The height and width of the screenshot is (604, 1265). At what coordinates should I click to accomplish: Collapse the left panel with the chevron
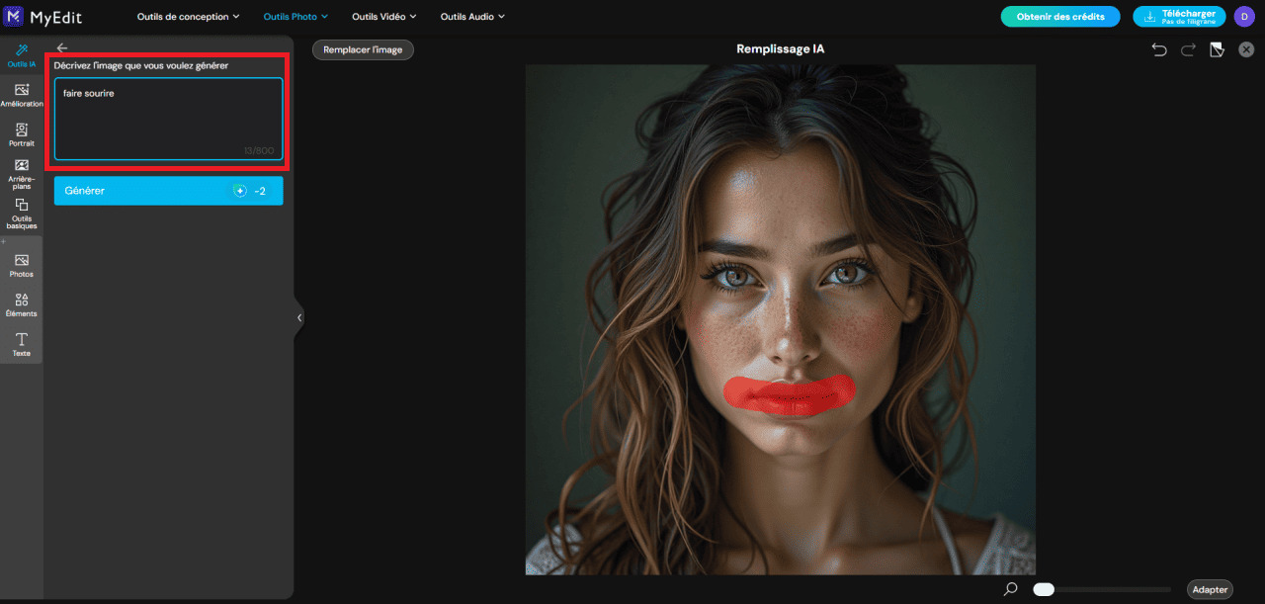(299, 317)
